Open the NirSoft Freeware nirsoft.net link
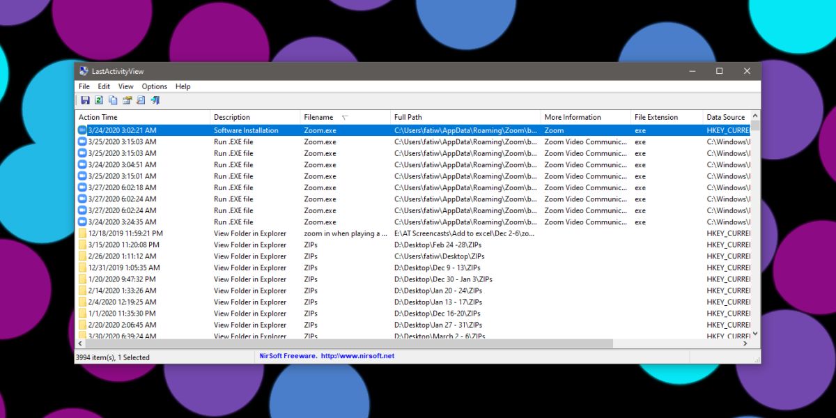This screenshot has height=418, width=836. (327, 356)
